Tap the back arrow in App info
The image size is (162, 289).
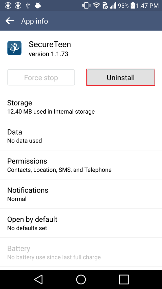click(x=10, y=21)
